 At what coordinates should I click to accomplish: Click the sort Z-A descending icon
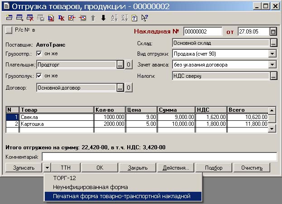(x=124, y=18)
